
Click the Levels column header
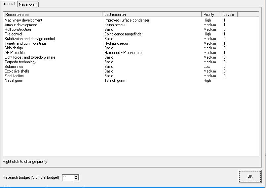click(x=229, y=15)
